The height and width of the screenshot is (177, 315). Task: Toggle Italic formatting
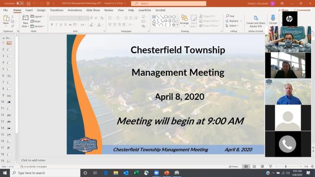[56, 25]
